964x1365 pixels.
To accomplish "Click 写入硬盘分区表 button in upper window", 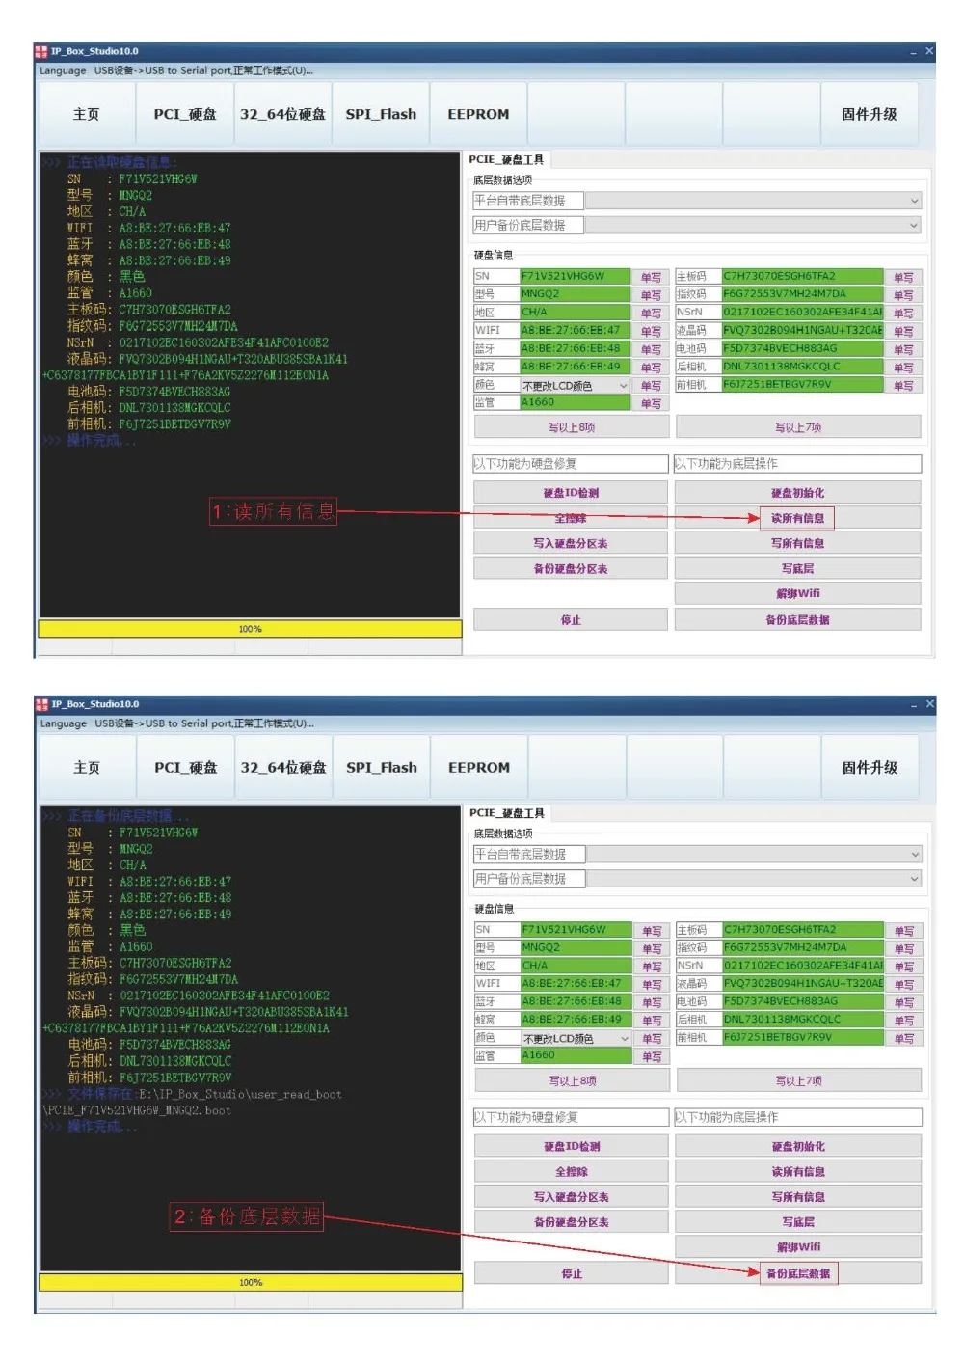I will tap(571, 543).
